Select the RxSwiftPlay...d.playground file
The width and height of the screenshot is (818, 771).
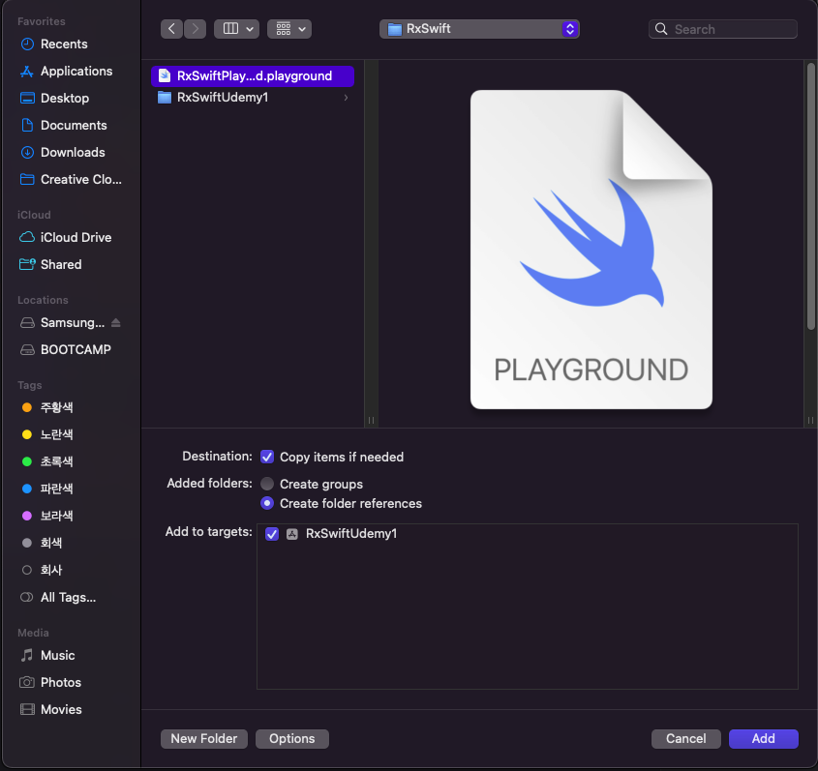[x=253, y=76]
